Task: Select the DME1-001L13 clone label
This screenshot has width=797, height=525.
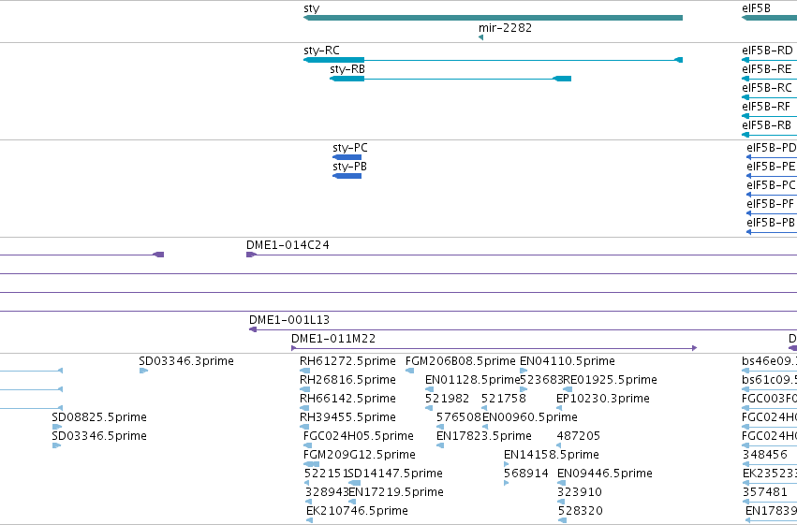Action: [289, 320]
